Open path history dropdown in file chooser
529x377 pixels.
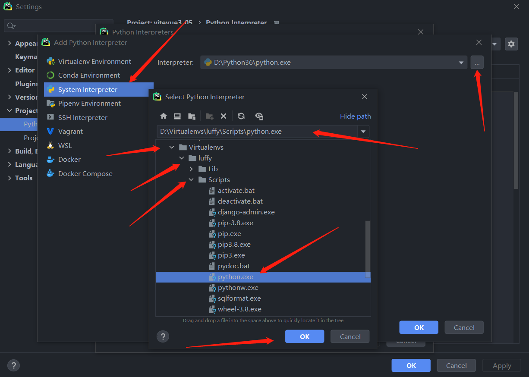[x=363, y=132]
